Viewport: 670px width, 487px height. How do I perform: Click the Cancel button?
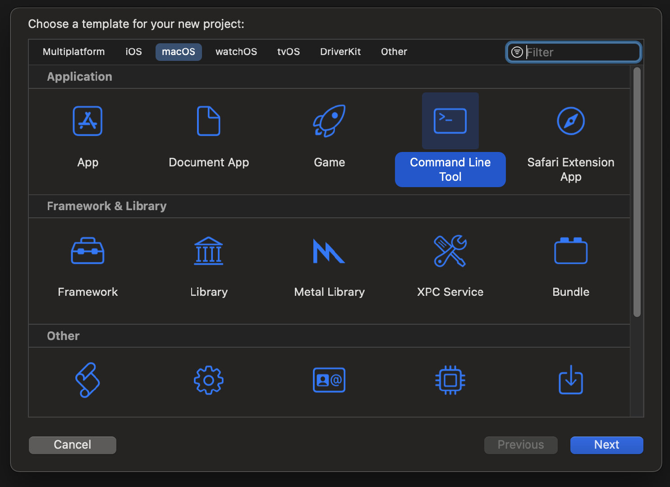(x=73, y=445)
